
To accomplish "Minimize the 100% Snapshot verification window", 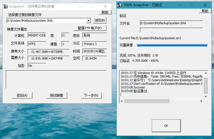I will (x=180, y=5).
